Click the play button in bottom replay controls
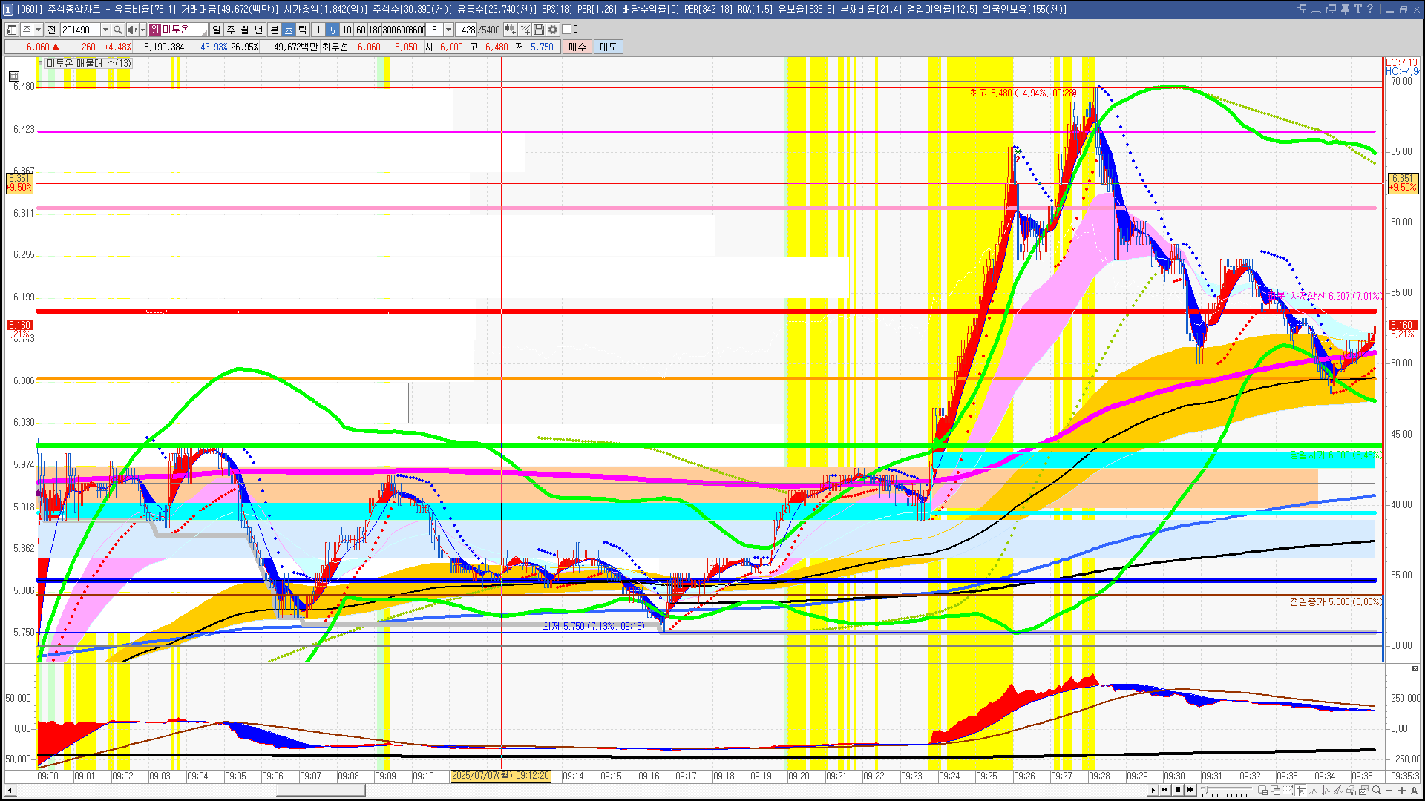 click(x=1153, y=791)
